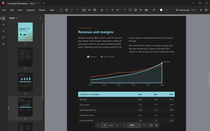Open the Organize menu
Screen dimensions: 210x131
[x=31, y=10]
